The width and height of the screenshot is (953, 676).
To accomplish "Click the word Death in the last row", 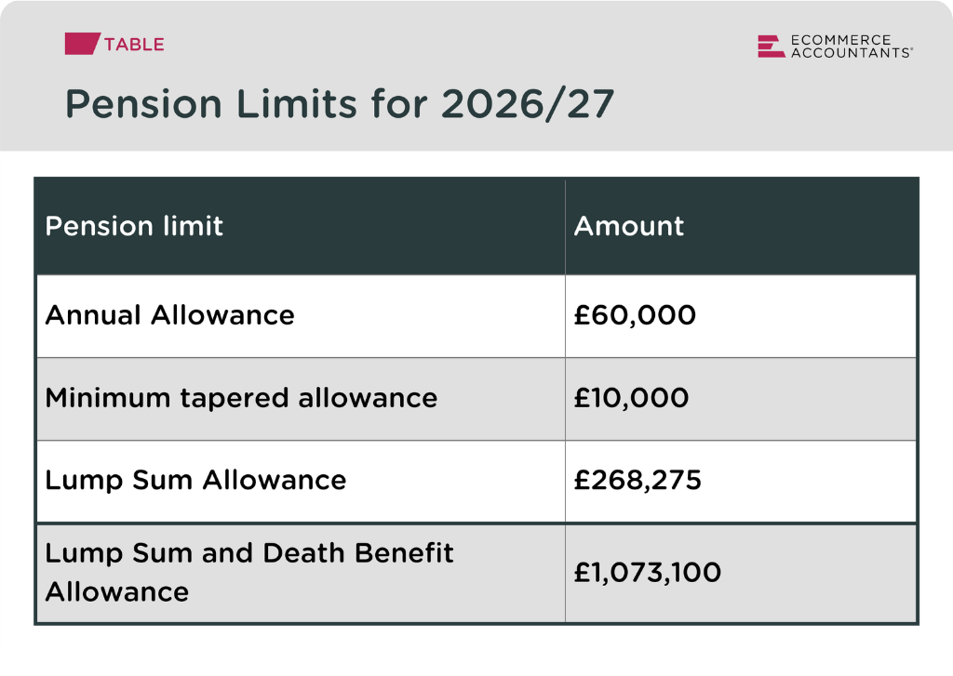I will point(303,553).
